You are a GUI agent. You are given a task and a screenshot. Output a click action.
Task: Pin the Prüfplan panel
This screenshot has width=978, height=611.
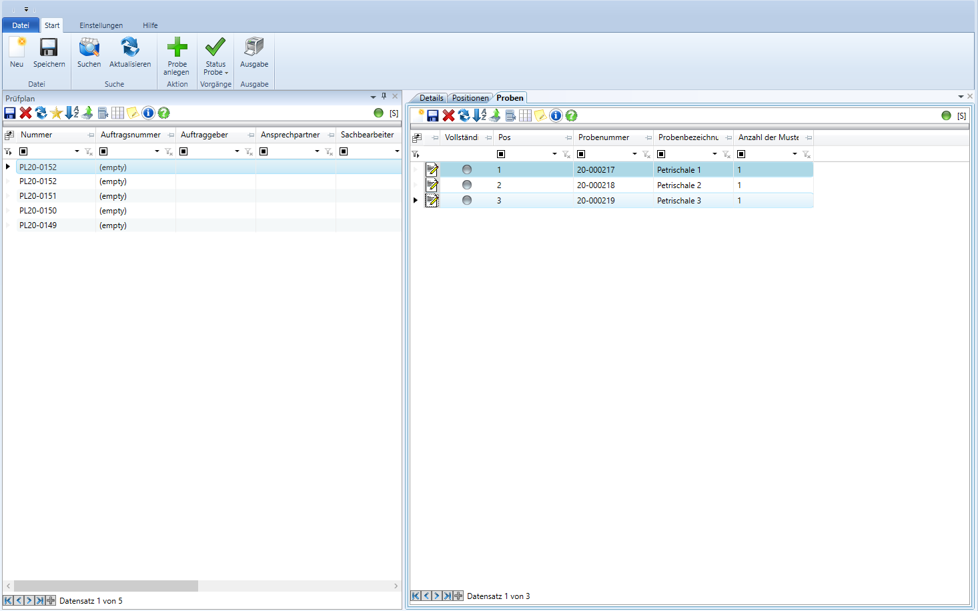tap(384, 97)
